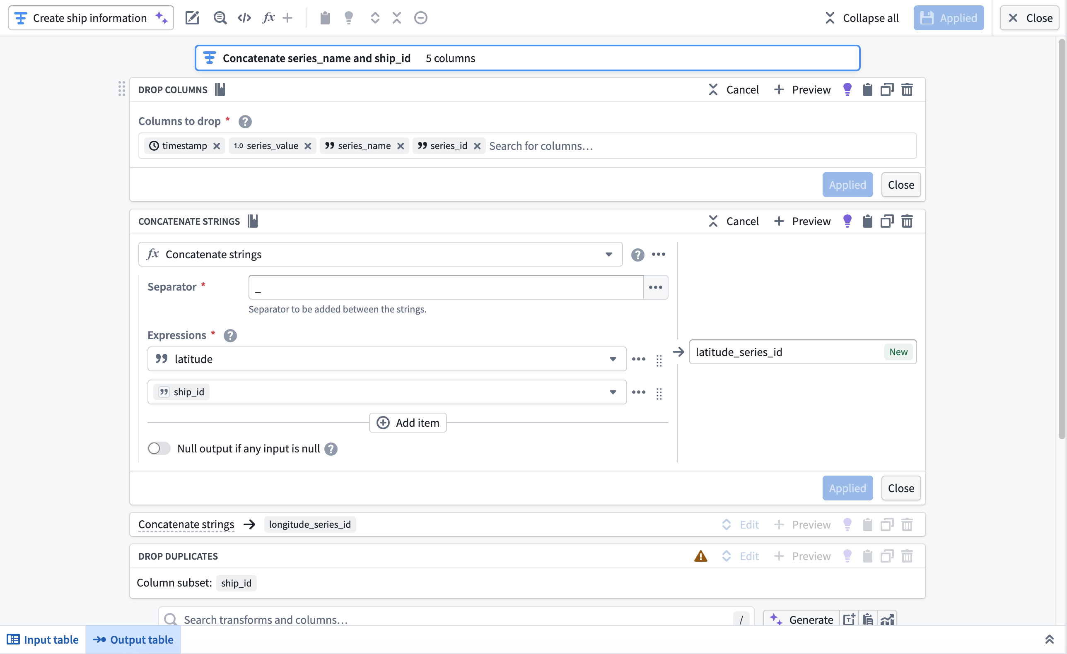1067x654 pixels.
Task: Enable the Null output if any input is null toggle
Action: 159,448
